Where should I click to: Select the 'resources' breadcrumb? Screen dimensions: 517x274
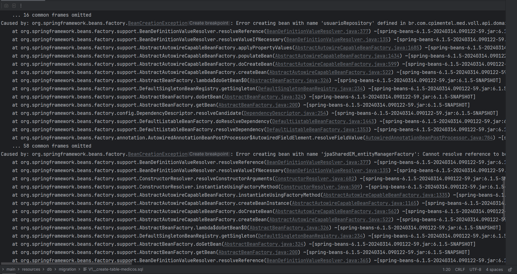tap(31, 269)
